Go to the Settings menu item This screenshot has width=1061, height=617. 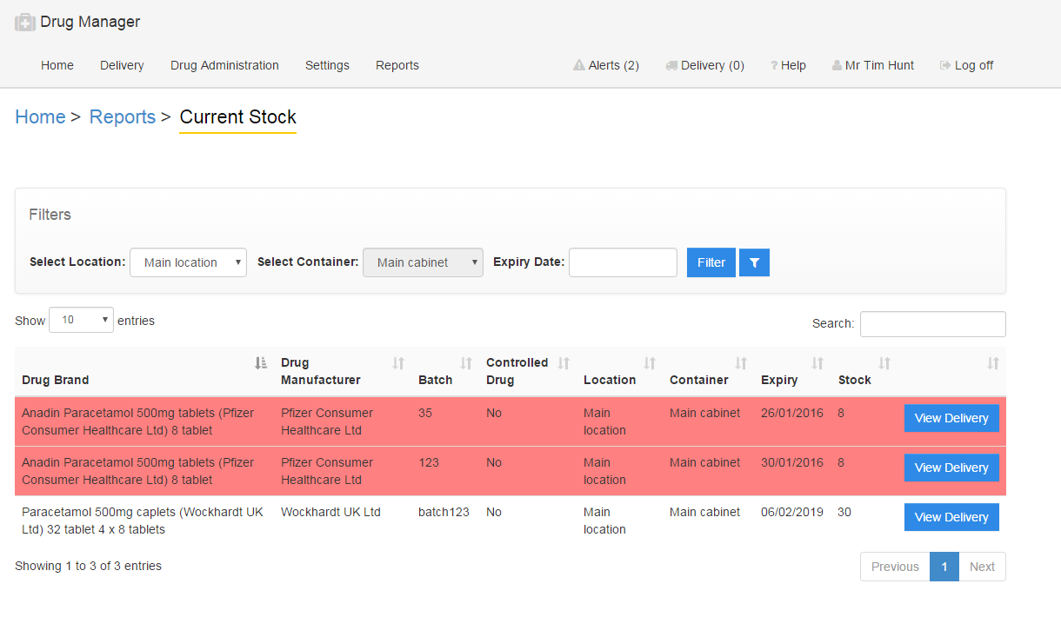pos(327,65)
